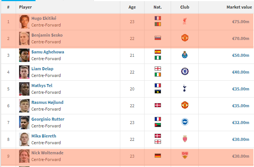Click the Tottenham club crest icon
Screen dimensions: 254x167
click(x=185, y=88)
